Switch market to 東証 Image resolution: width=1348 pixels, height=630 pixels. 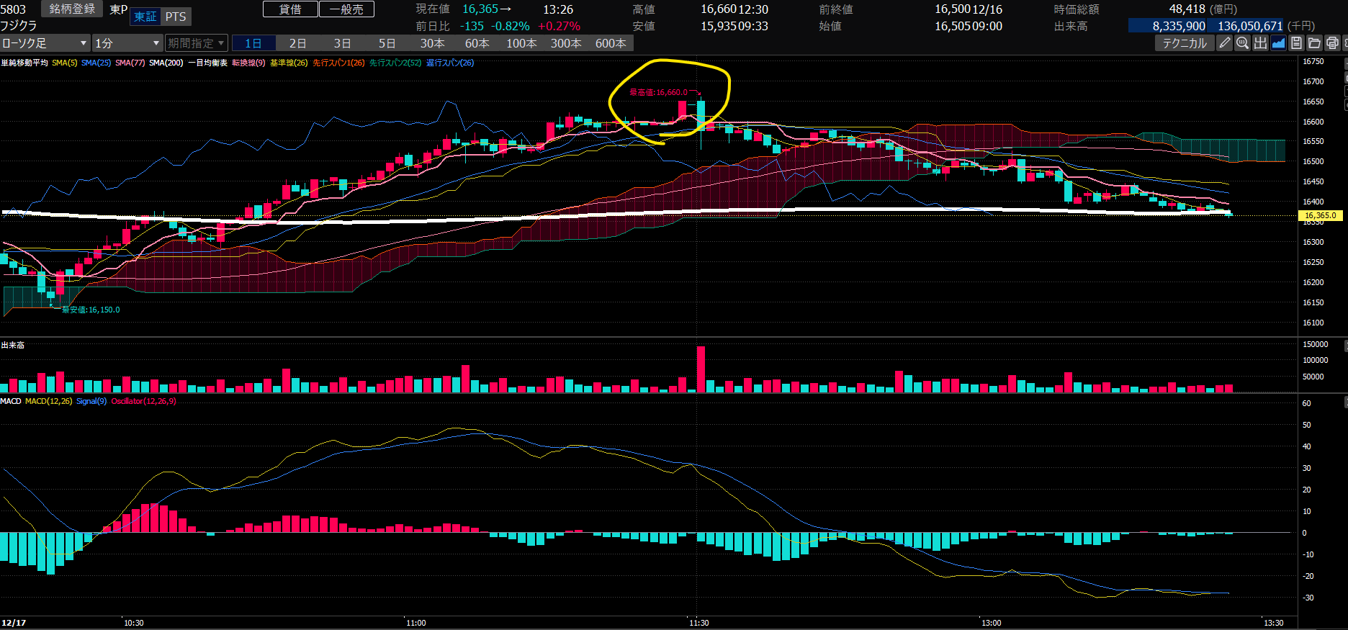pyautogui.click(x=145, y=17)
